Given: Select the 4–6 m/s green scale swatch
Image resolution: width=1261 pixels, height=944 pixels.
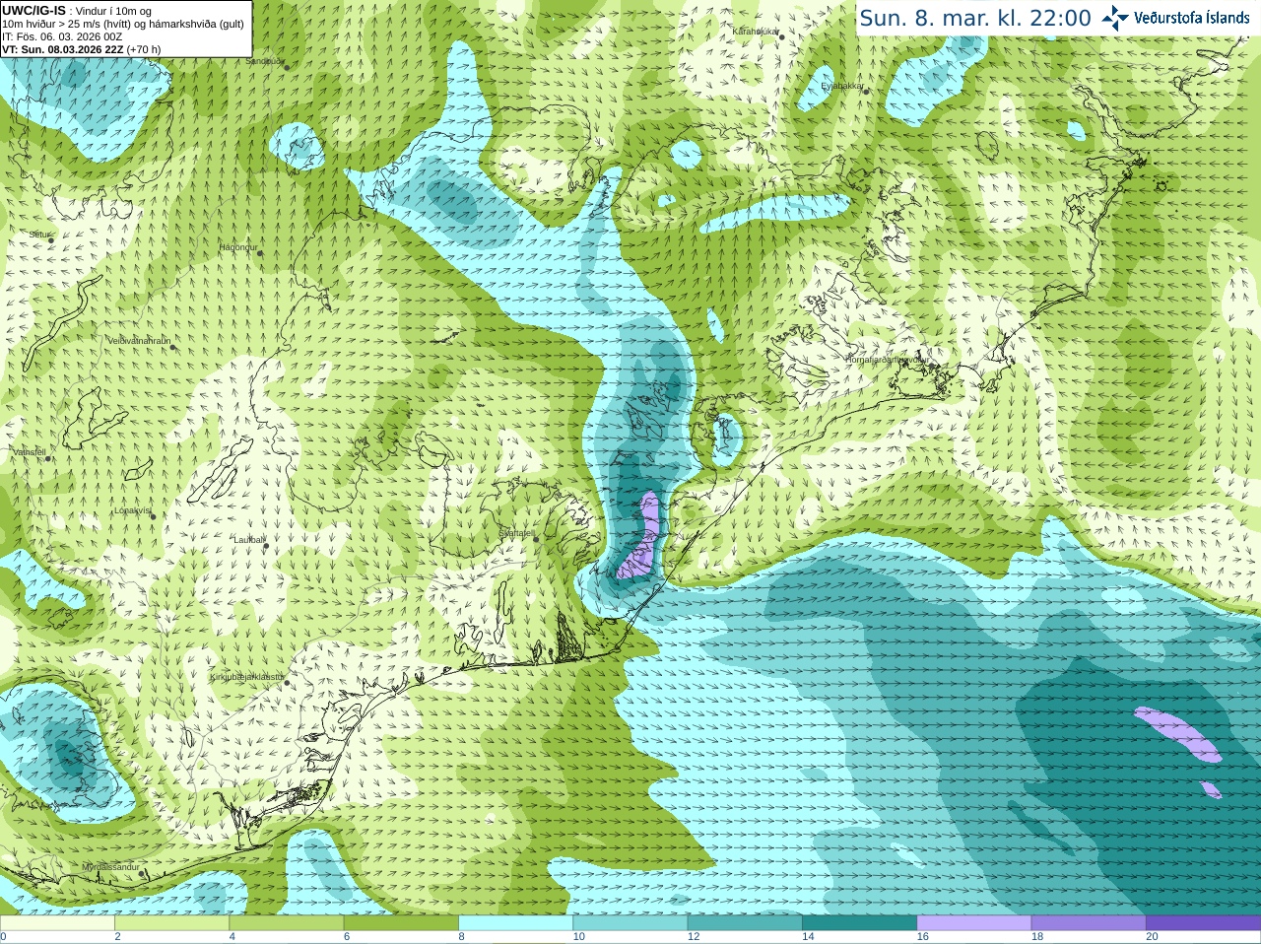Looking at the screenshot, I should (287, 923).
